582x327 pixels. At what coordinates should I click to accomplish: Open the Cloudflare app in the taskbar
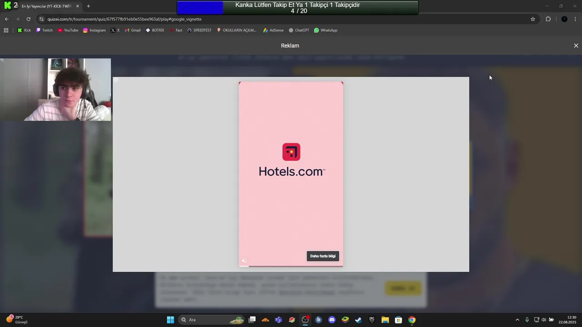[266, 320]
